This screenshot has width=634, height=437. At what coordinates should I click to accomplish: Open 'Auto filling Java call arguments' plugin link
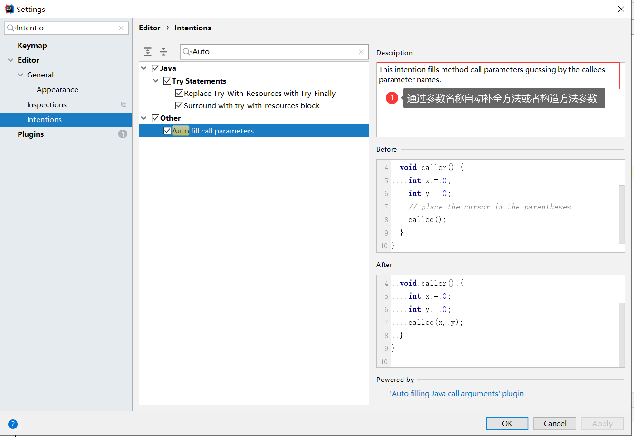457,394
